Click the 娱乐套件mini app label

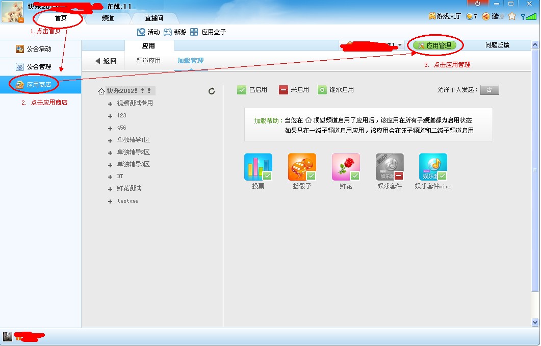click(x=433, y=186)
